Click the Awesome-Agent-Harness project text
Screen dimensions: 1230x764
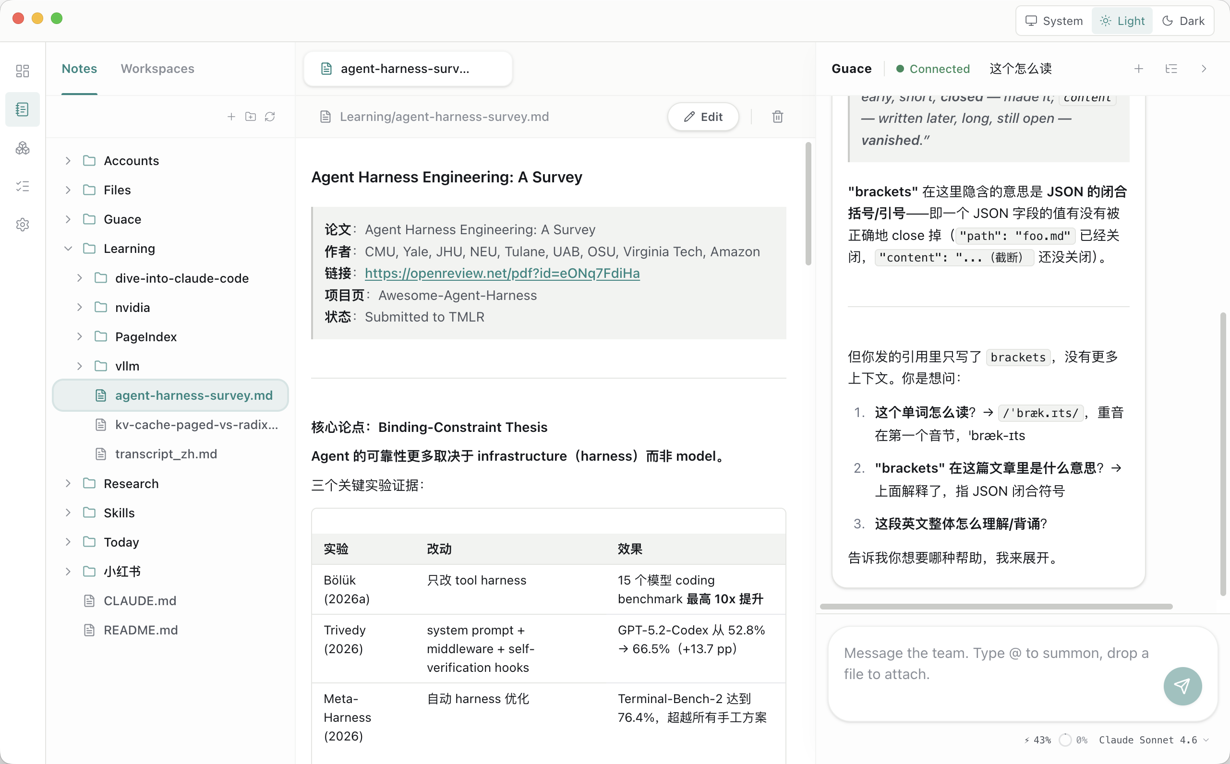pyautogui.click(x=458, y=295)
